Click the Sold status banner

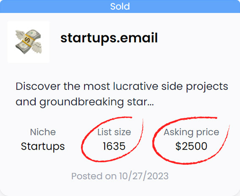pyautogui.click(x=120, y=6)
